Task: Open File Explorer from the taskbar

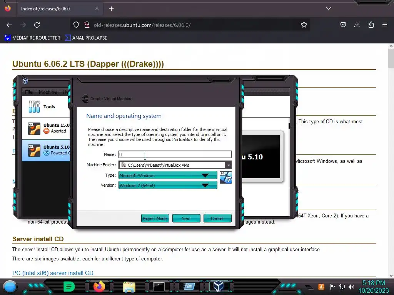Action: [x=129, y=287]
